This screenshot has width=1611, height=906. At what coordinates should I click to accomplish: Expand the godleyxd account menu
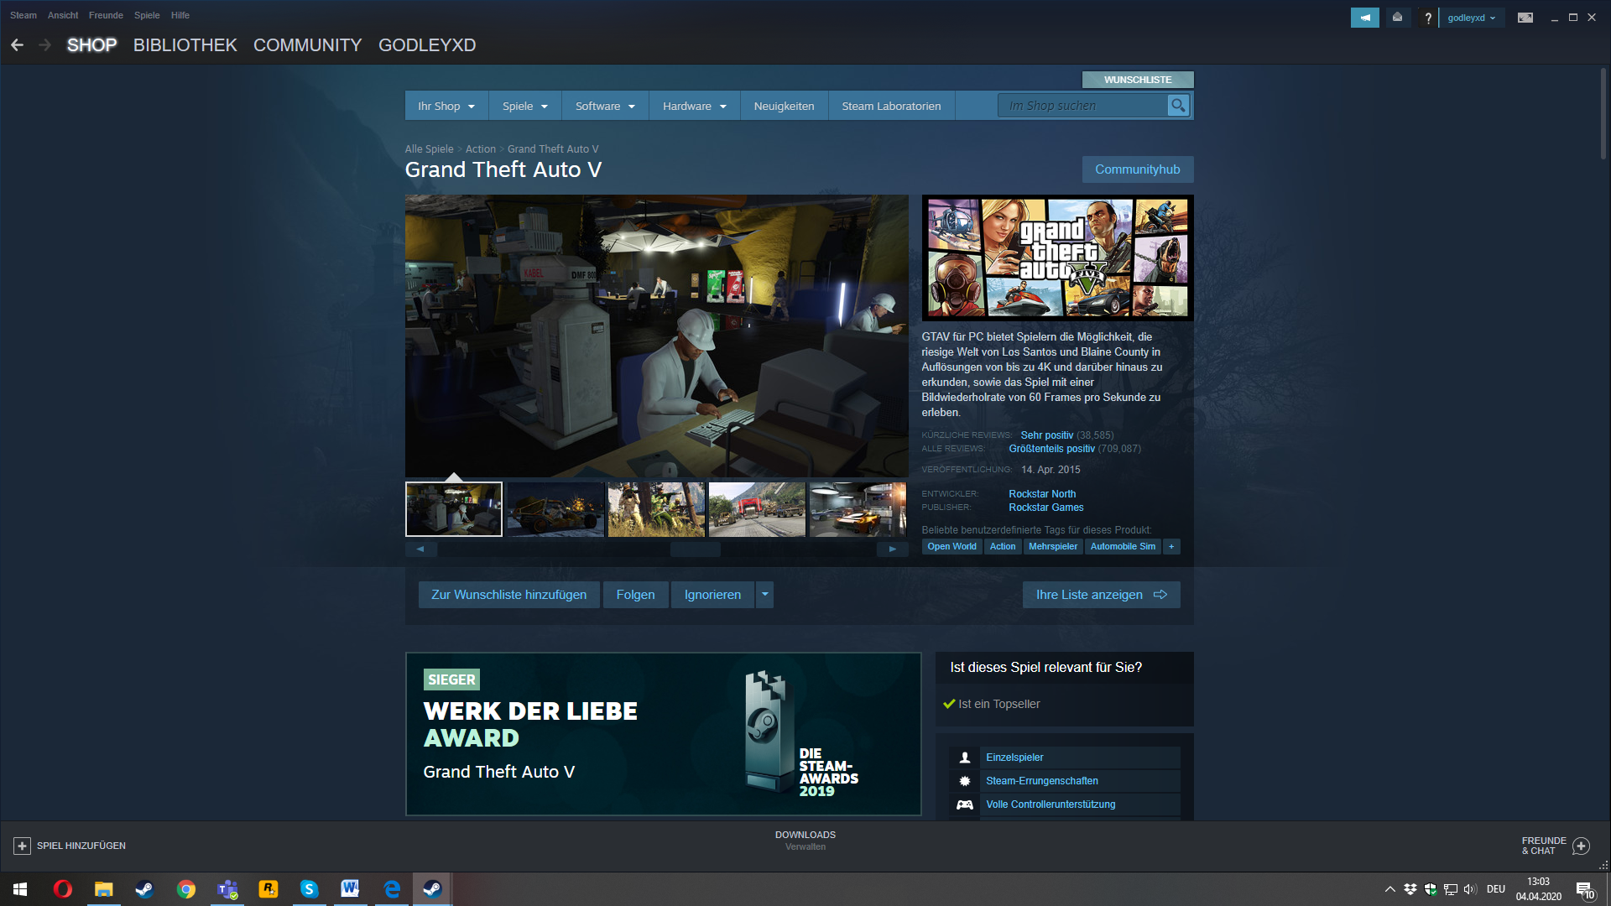[x=1471, y=18]
